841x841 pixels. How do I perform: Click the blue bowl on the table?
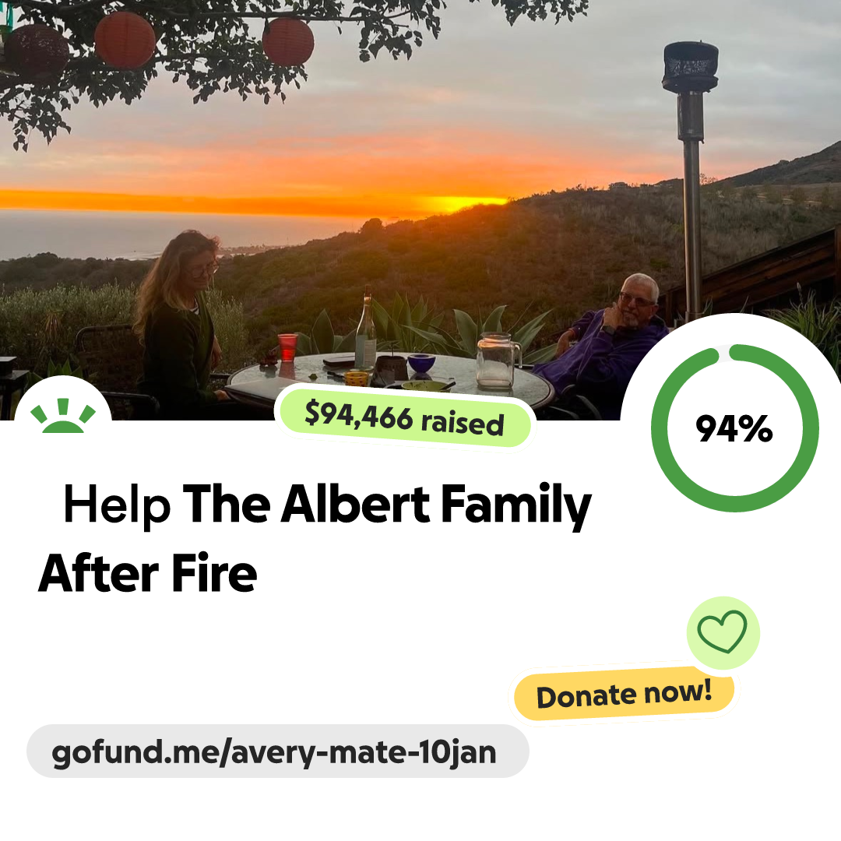pos(421,363)
